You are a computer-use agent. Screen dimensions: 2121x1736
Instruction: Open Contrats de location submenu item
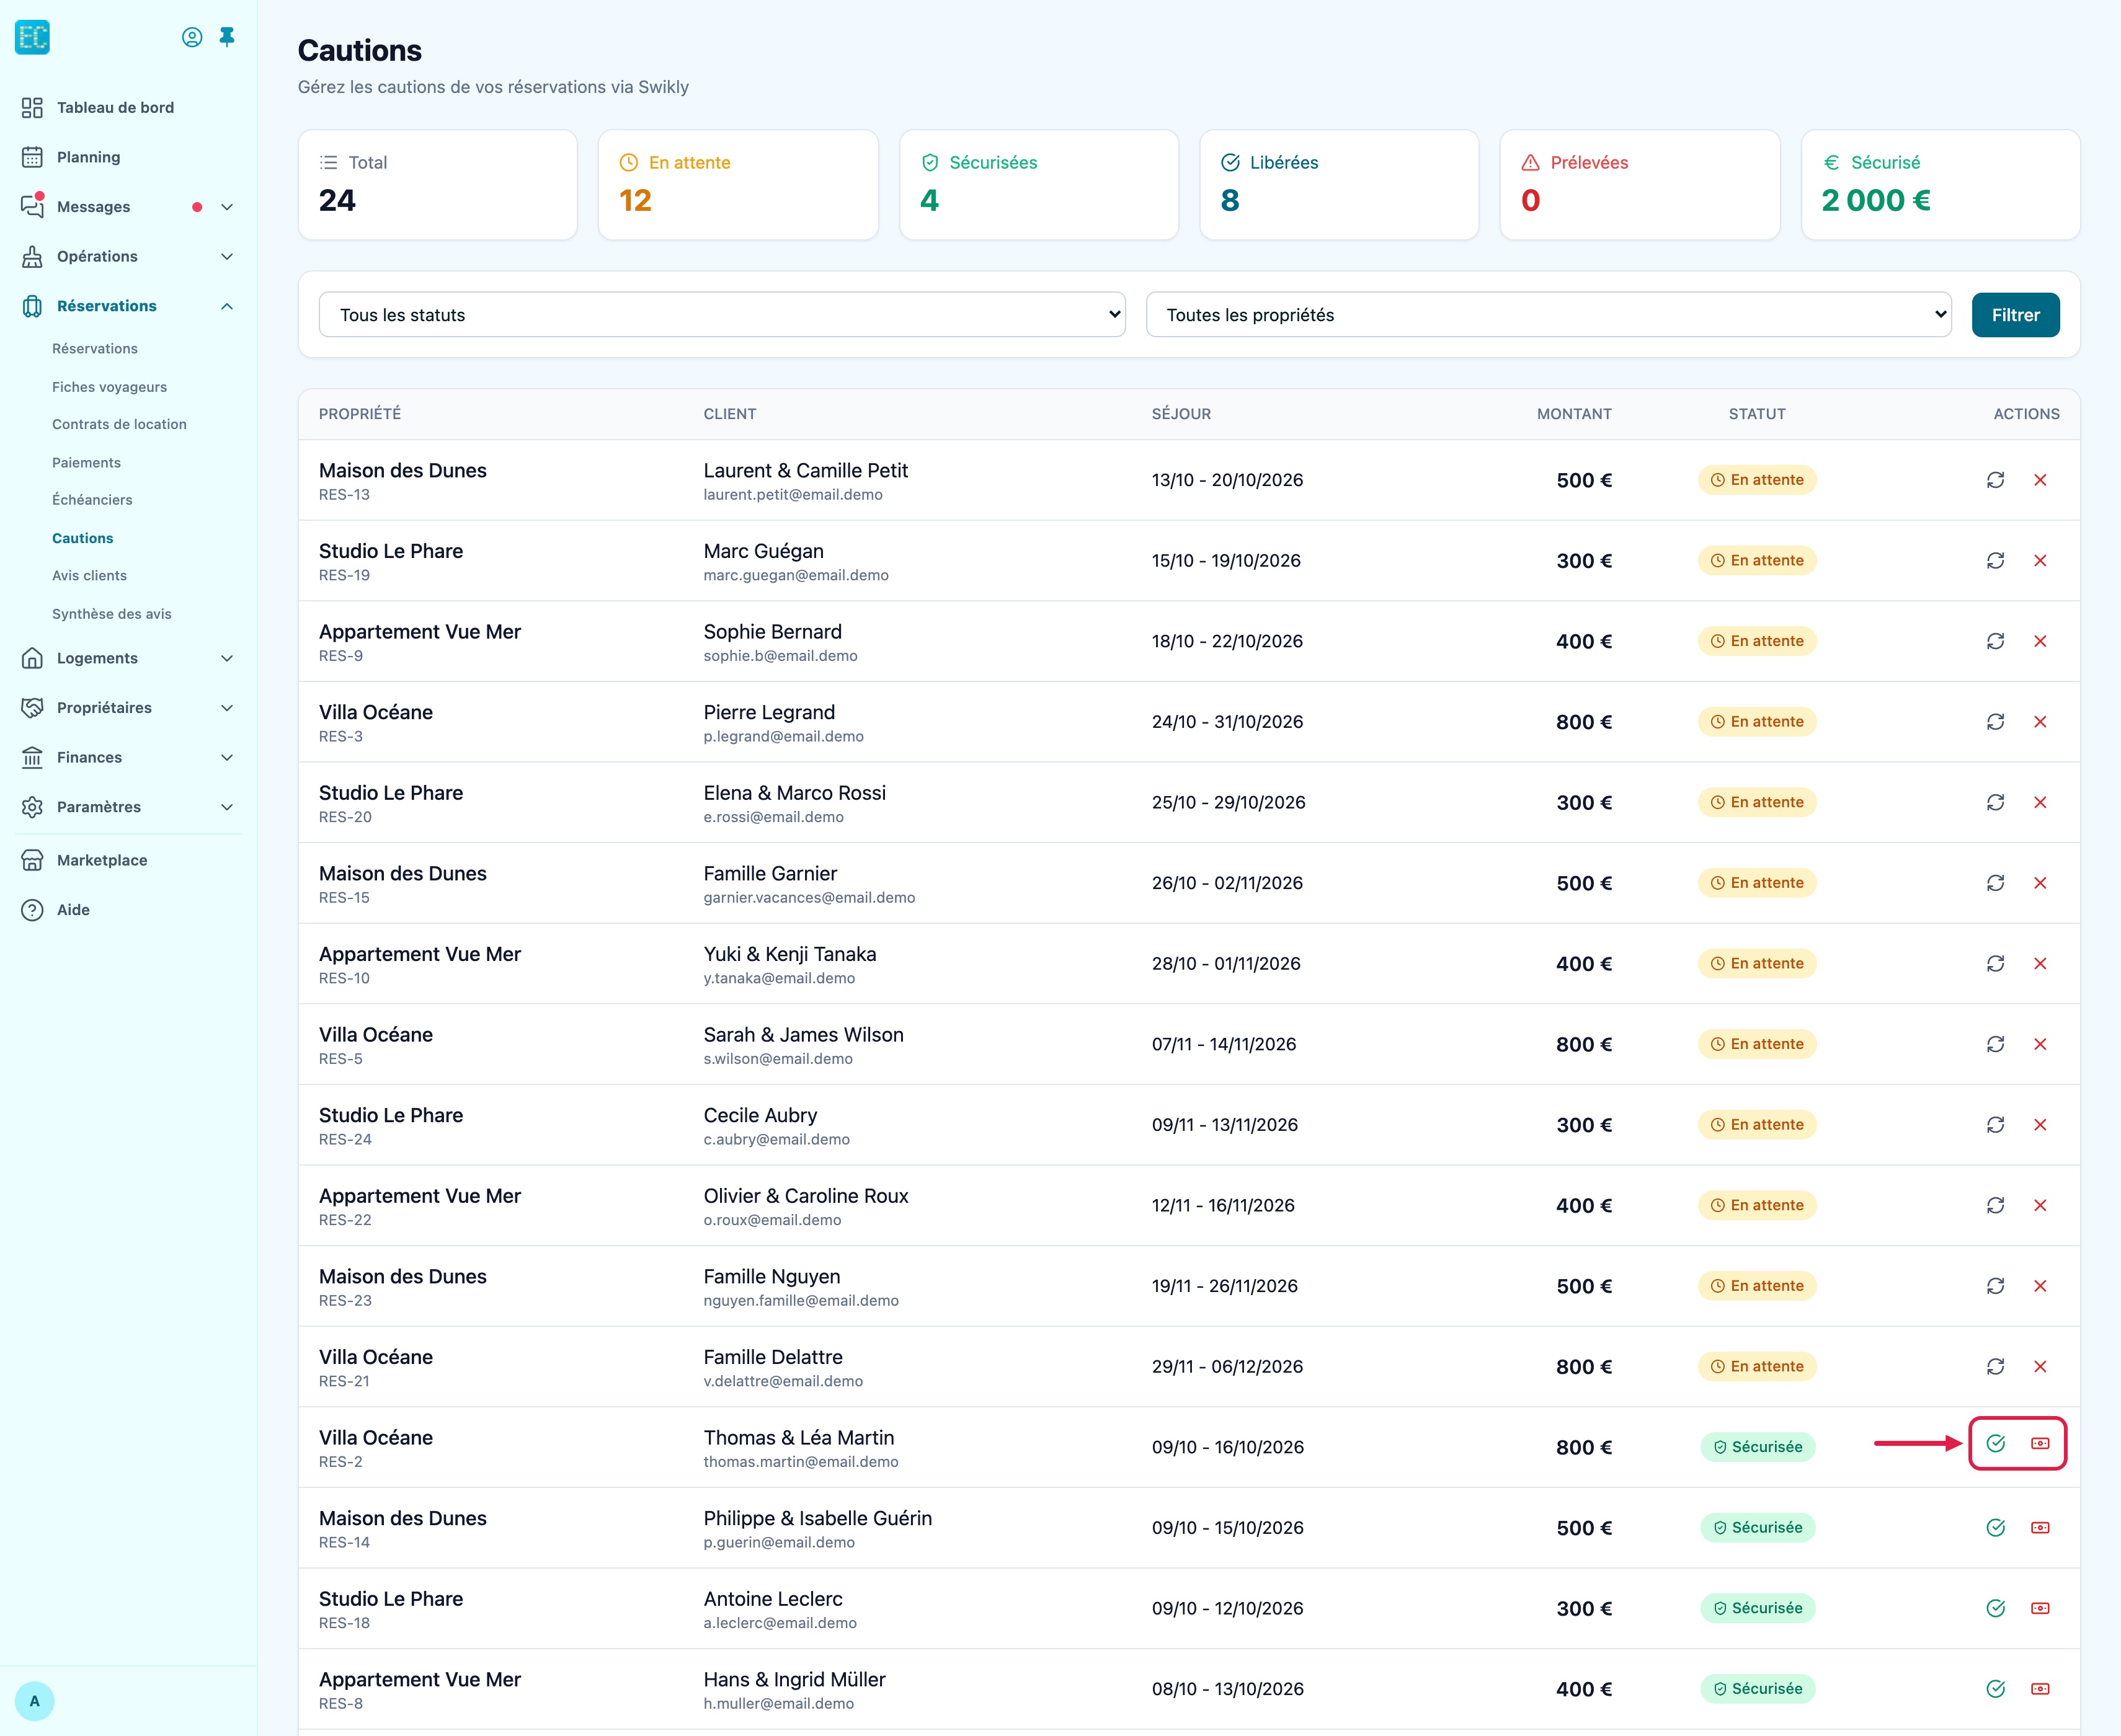(x=119, y=424)
